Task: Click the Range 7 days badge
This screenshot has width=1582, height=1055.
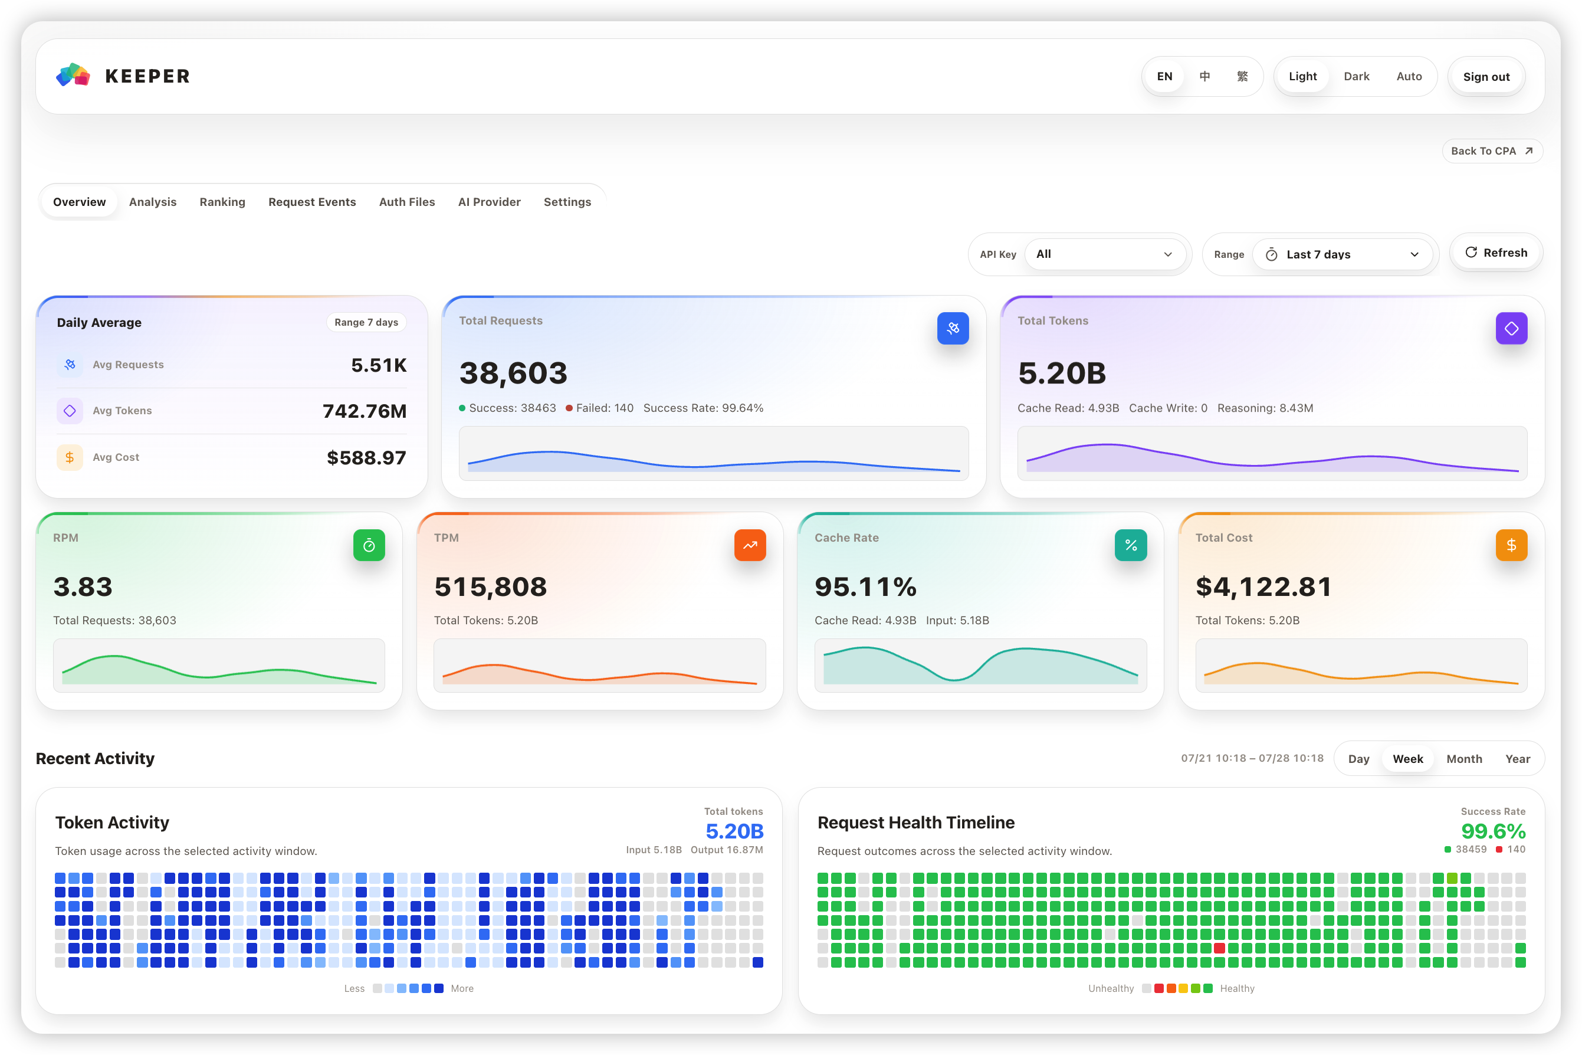Action: 366,322
